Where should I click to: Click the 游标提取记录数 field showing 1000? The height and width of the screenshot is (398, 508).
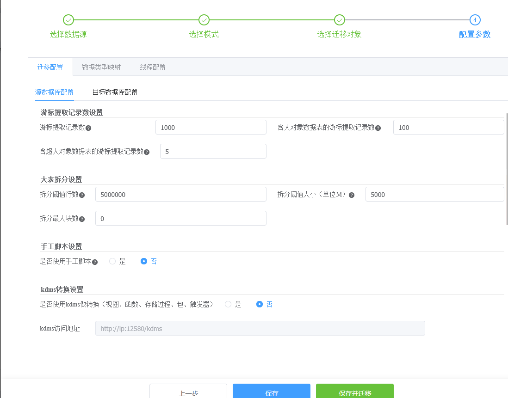[x=211, y=127]
